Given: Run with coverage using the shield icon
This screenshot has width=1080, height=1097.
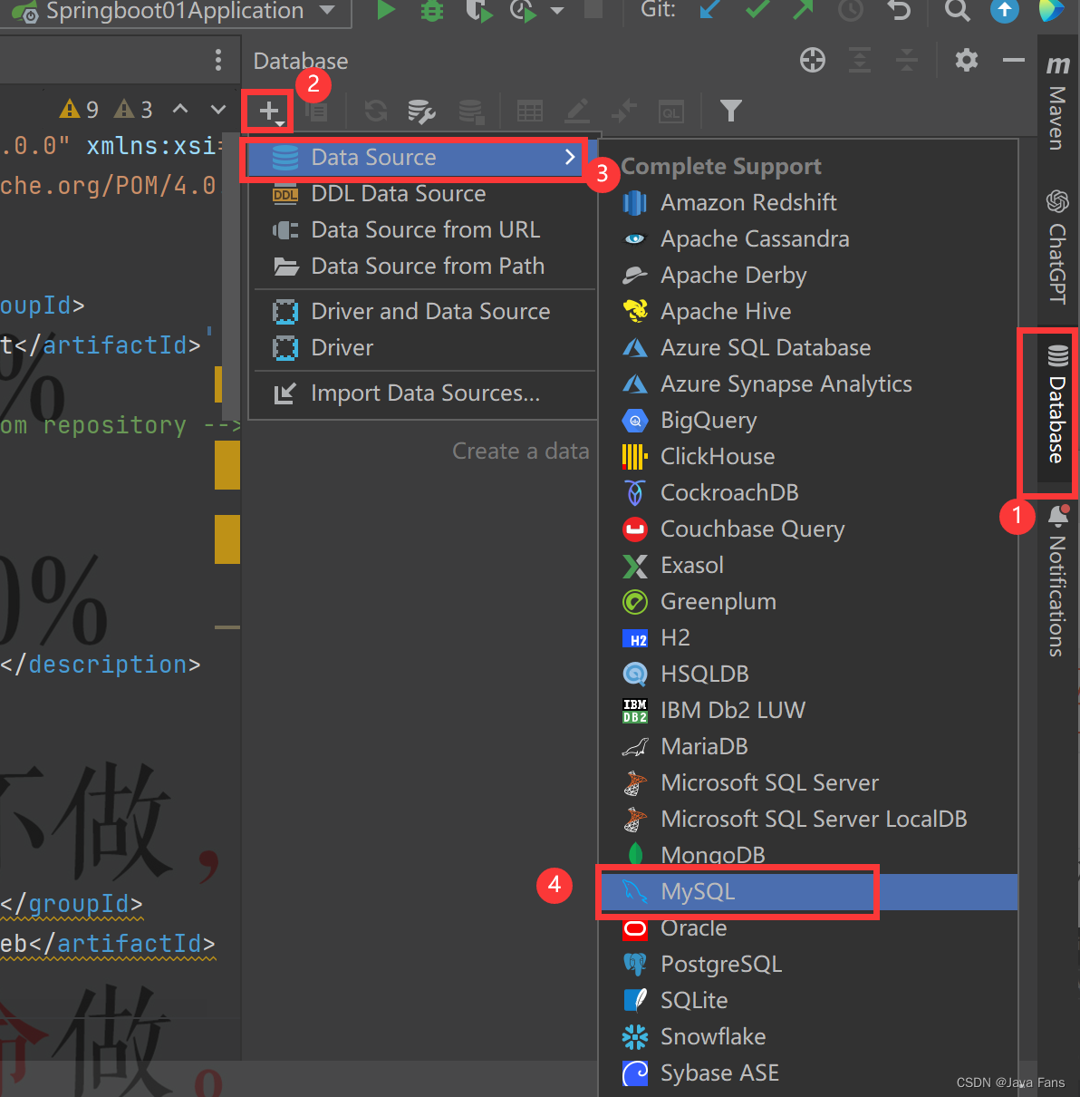Looking at the screenshot, I should [x=477, y=11].
